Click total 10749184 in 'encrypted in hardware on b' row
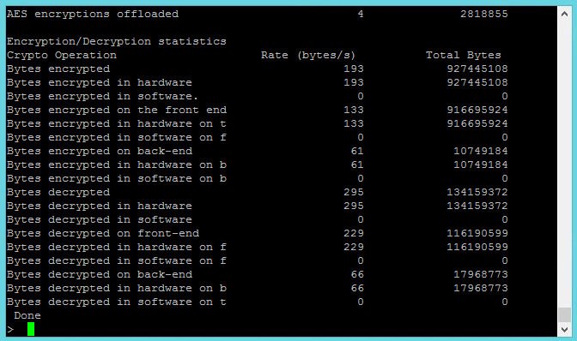The height and width of the screenshot is (341, 577). point(481,165)
